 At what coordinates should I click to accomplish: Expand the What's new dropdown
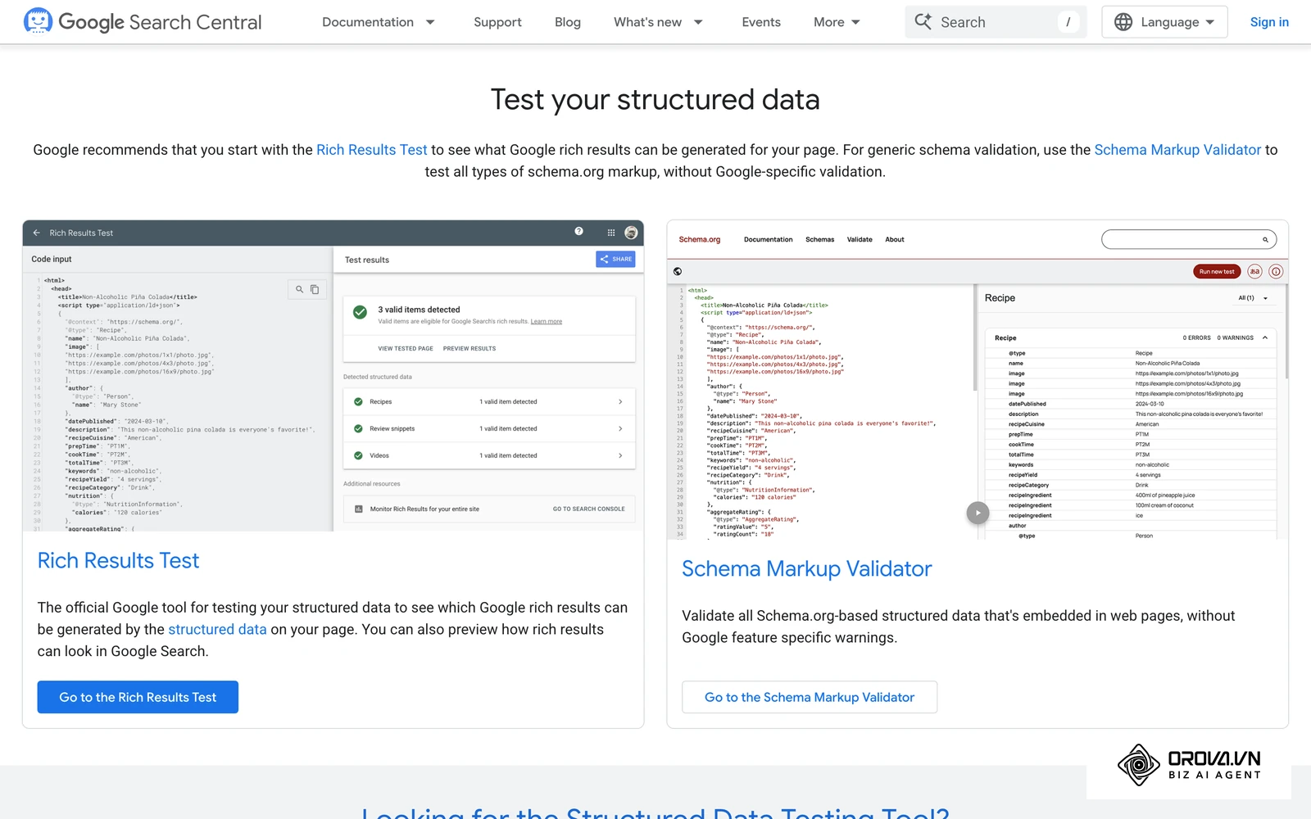point(658,22)
